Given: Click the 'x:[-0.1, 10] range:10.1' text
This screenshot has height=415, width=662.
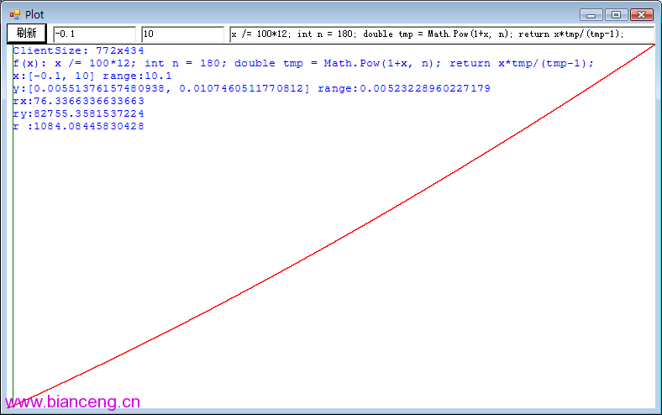Looking at the screenshot, I should (92, 76).
